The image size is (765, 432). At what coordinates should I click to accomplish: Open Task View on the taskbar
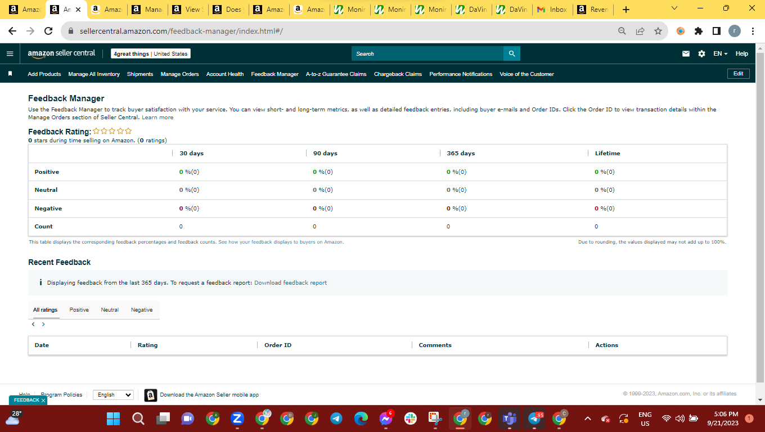[x=163, y=418]
